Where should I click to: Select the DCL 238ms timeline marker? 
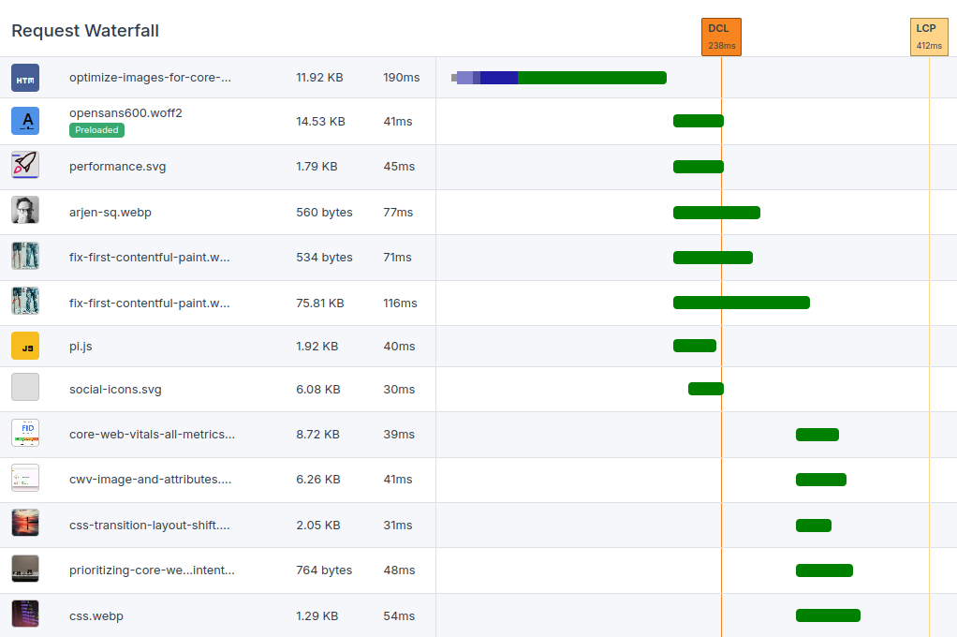point(721,37)
